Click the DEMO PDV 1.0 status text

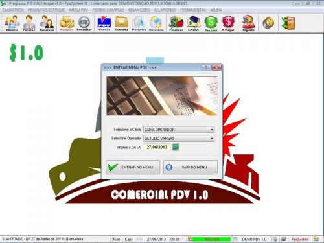point(254,239)
